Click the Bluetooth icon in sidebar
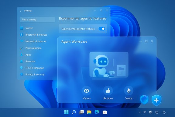The height and width of the screenshot is (117, 175). tap(22, 35)
